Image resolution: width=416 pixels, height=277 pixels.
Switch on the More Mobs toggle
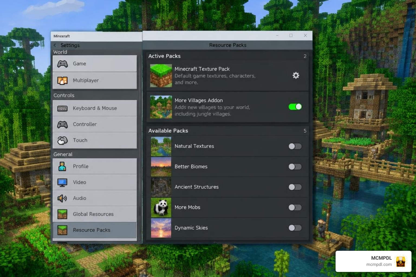pyautogui.click(x=295, y=207)
